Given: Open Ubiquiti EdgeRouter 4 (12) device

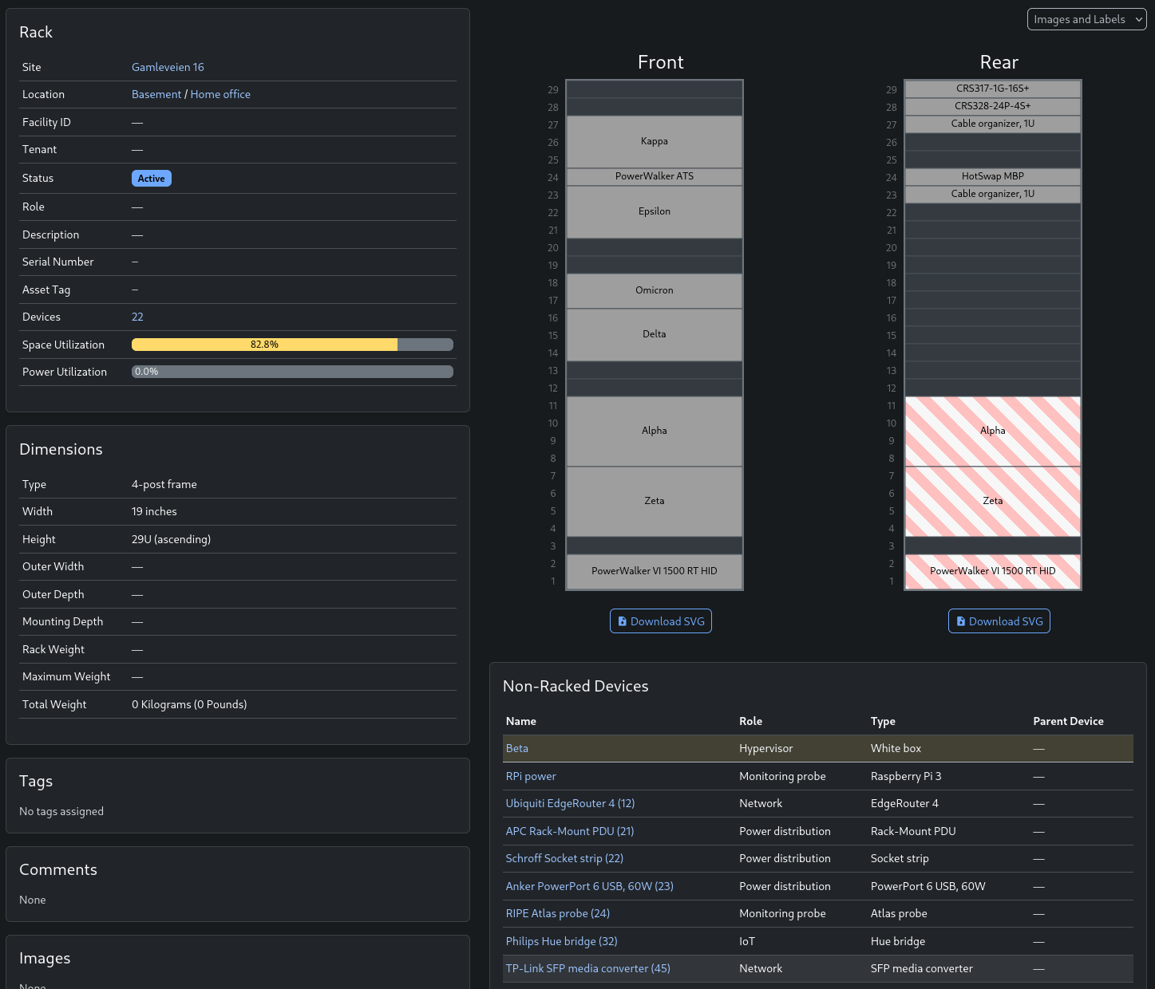Looking at the screenshot, I should 570,803.
